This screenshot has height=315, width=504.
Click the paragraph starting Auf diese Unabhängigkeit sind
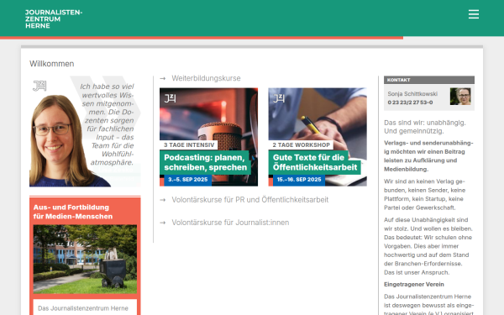click(428, 246)
